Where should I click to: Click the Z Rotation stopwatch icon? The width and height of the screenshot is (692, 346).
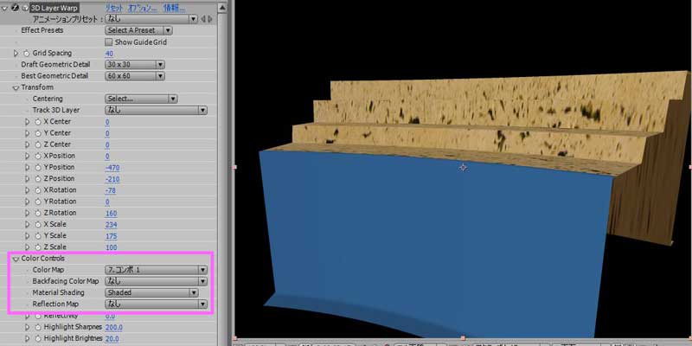(37, 212)
